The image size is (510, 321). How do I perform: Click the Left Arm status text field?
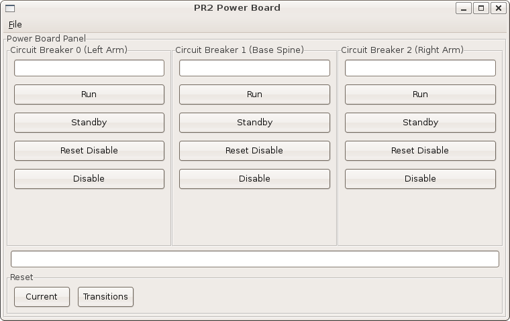pos(89,68)
